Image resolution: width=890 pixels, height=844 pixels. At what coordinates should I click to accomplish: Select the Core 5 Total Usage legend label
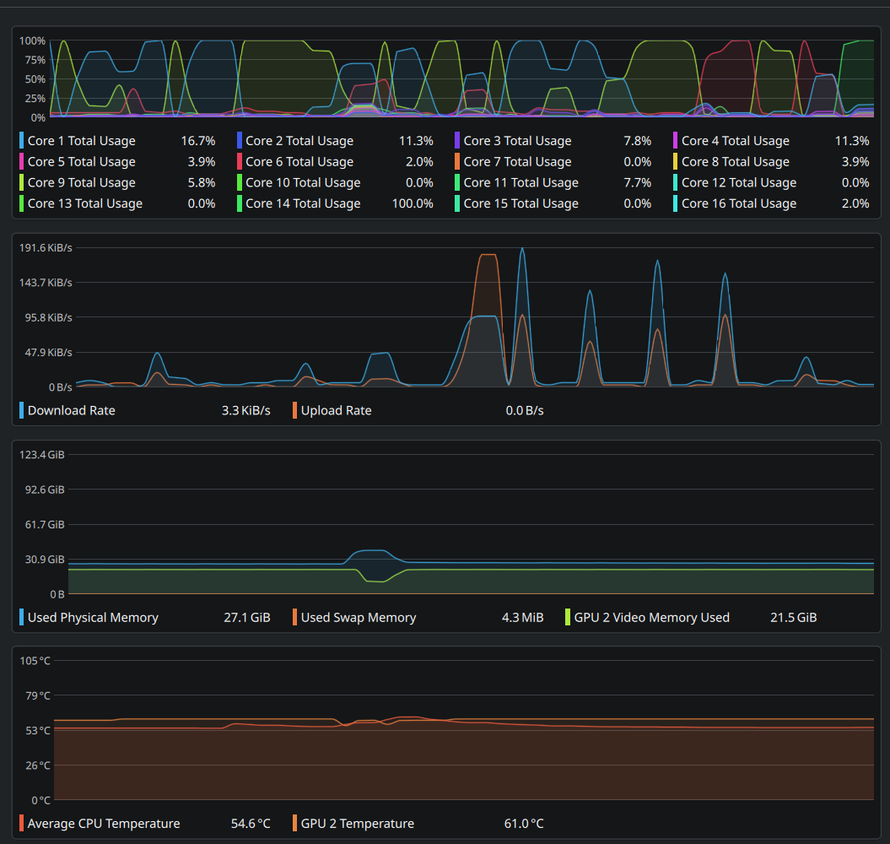pos(82,162)
